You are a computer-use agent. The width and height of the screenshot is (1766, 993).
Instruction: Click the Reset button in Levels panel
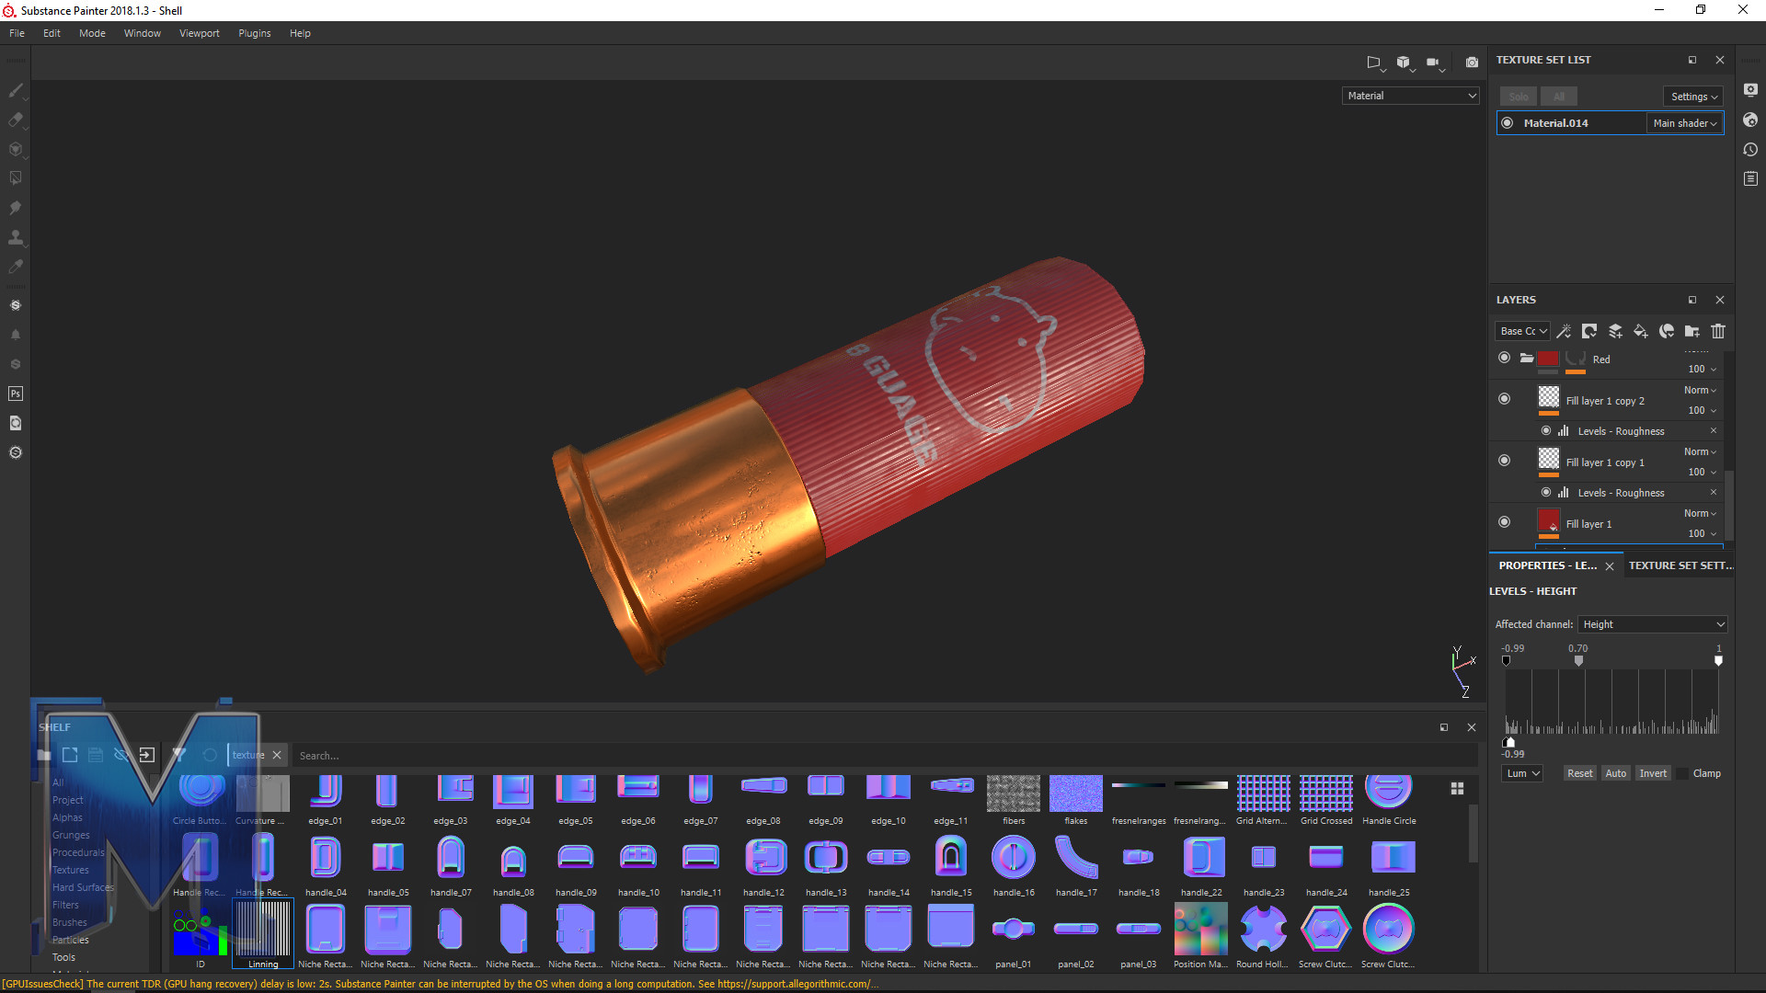point(1580,773)
